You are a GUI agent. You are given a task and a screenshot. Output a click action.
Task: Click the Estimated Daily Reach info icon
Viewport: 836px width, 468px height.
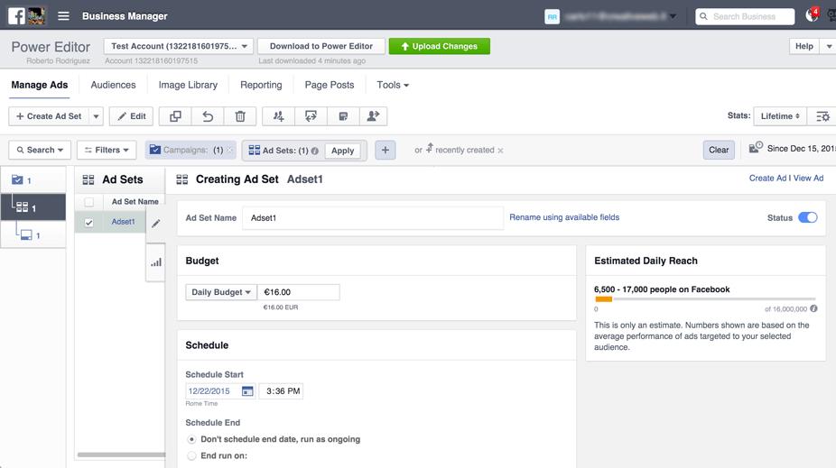[x=813, y=308]
